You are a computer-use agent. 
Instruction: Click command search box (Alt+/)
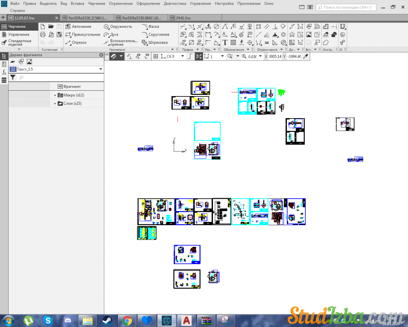(x=346, y=7)
